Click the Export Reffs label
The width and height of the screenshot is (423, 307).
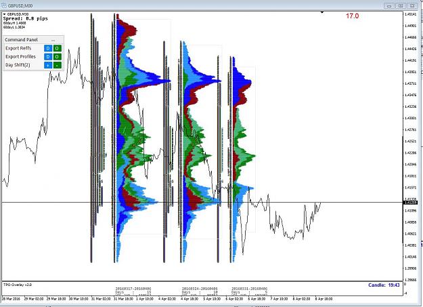18,48
